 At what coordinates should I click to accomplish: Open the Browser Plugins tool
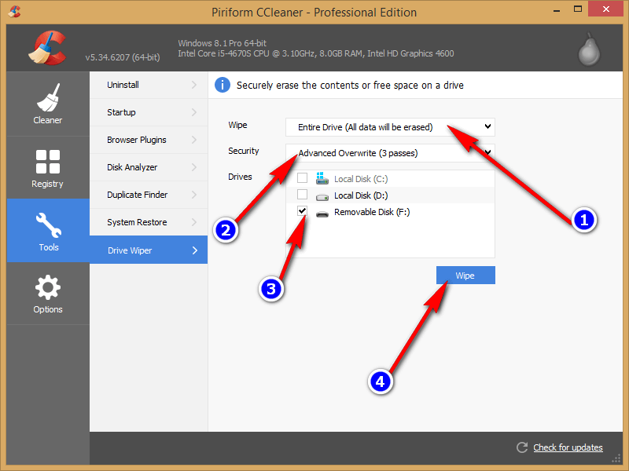(x=149, y=140)
